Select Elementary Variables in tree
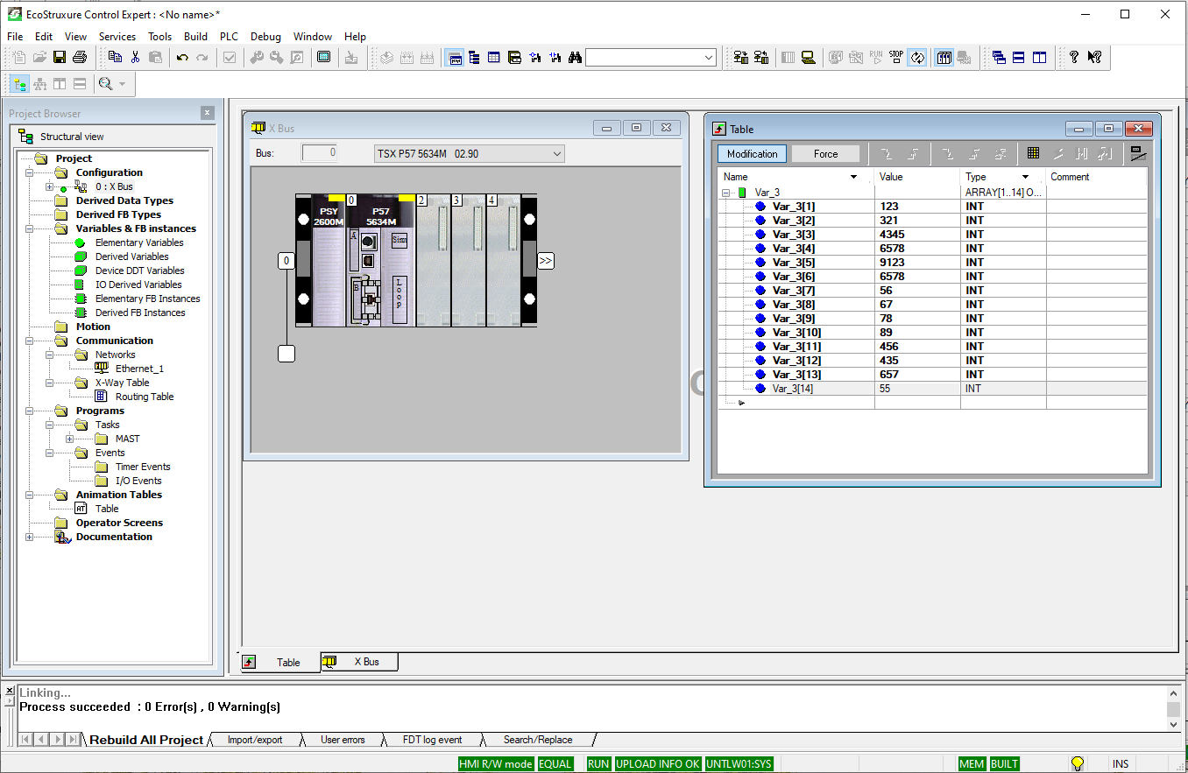Screen dimensions: 1188x773 tap(139, 242)
